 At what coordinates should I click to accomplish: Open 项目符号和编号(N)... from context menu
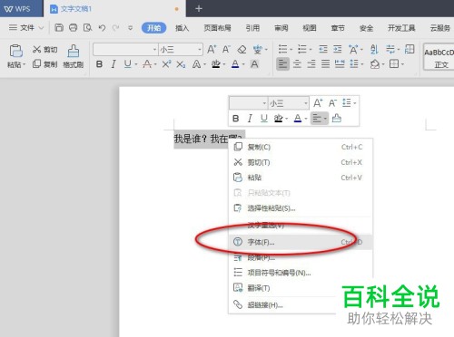pyautogui.click(x=301, y=273)
